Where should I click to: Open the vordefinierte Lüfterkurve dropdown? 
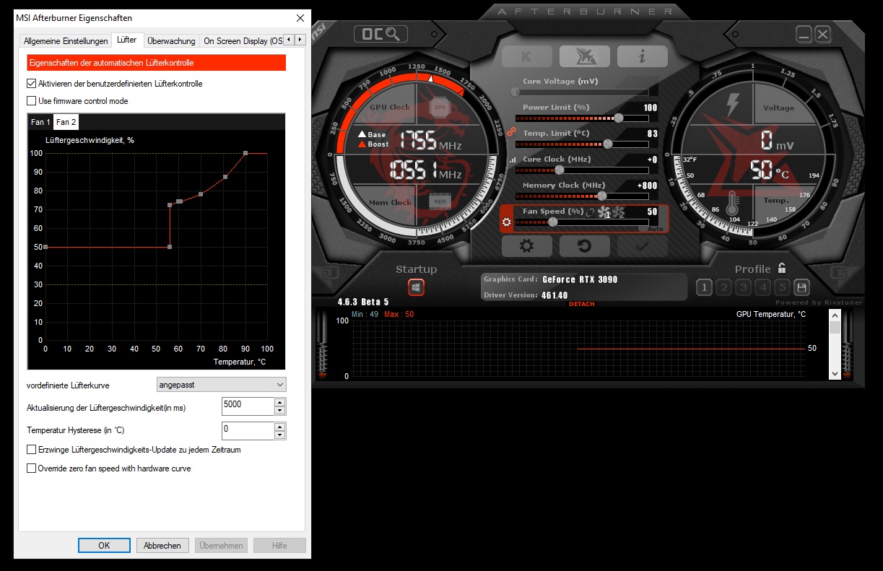tap(222, 385)
